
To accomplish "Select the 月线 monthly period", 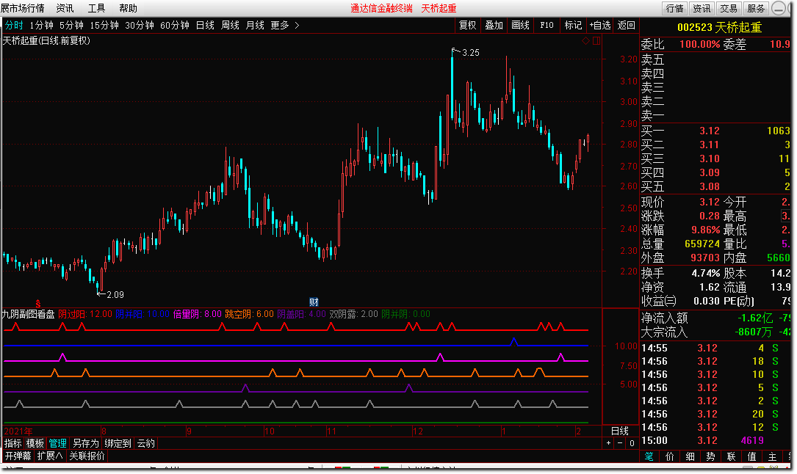I will (255, 25).
